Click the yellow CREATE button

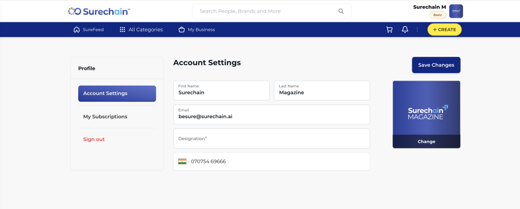click(x=444, y=30)
